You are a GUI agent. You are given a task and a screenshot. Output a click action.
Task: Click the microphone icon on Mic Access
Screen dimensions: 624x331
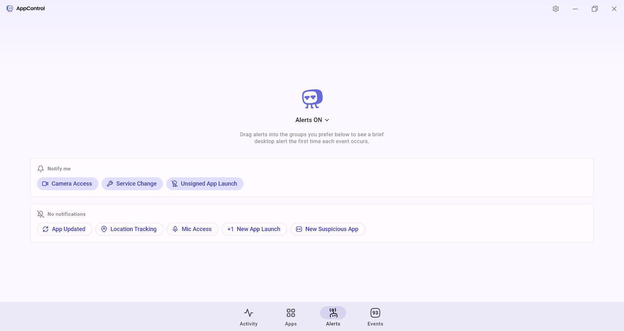click(175, 229)
